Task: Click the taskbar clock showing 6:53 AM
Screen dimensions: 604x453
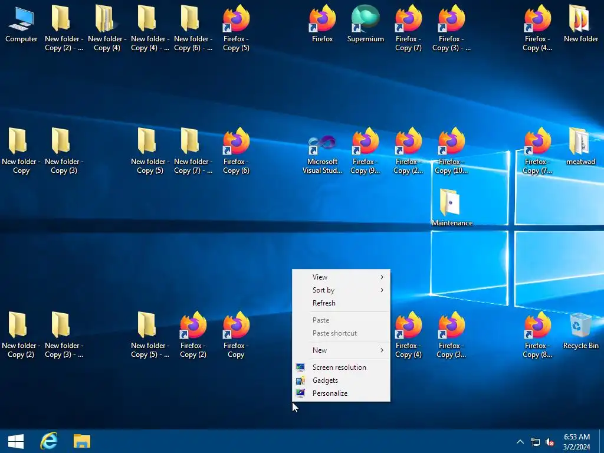Action: click(x=577, y=442)
